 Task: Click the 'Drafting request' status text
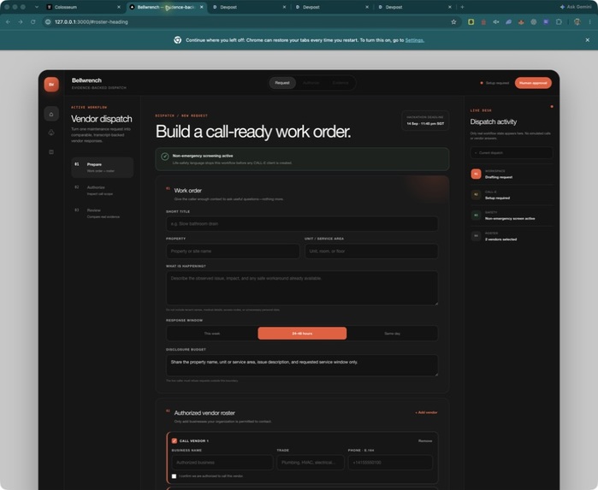(x=499, y=177)
